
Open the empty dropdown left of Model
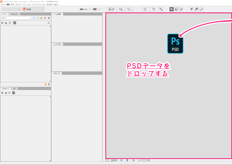point(11,9)
